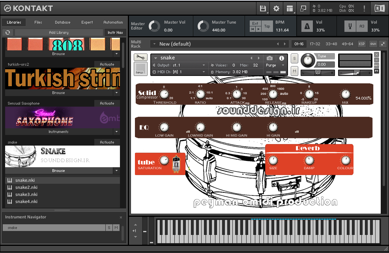389x253 pixels.
Task: Click the compressor Threshold knob
Action: (x=164, y=94)
